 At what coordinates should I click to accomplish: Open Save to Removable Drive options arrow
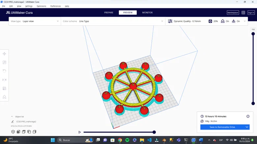point(247,127)
